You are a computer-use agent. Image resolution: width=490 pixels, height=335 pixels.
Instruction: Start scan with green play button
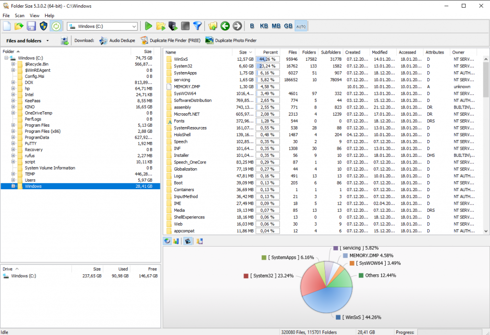coord(148,26)
